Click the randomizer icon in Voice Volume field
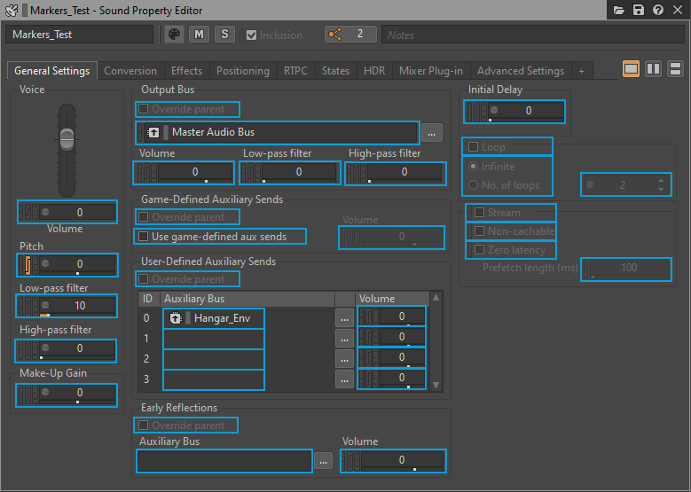 45,212
